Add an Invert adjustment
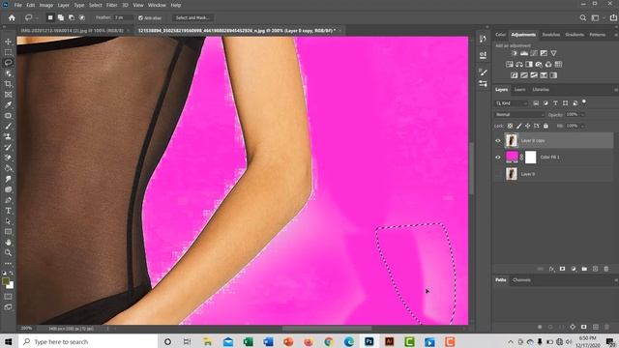 [x=514, y=75]
